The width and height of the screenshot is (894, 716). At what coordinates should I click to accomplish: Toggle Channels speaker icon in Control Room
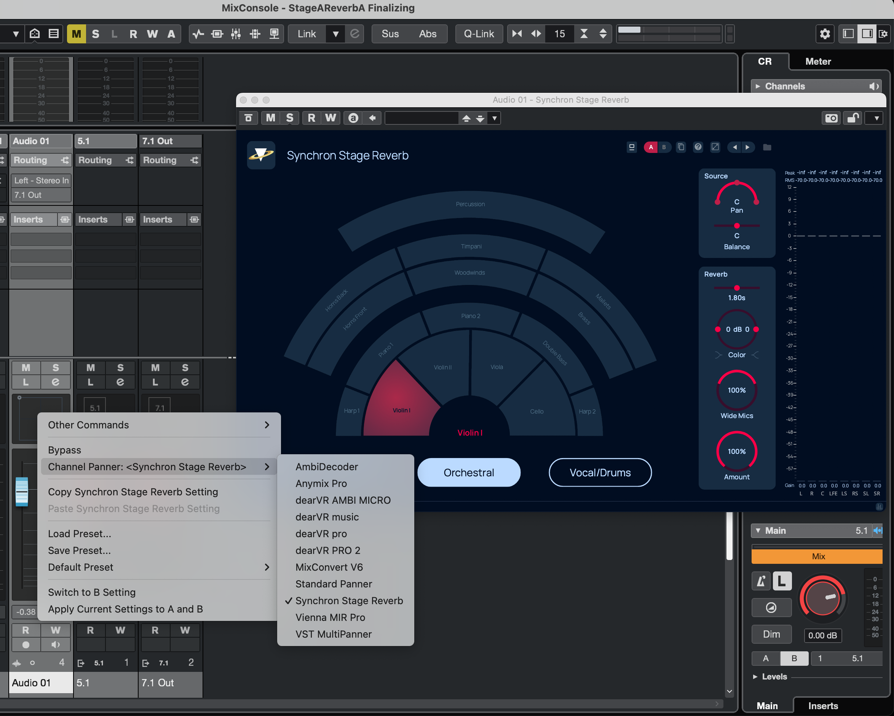[874, 86]
